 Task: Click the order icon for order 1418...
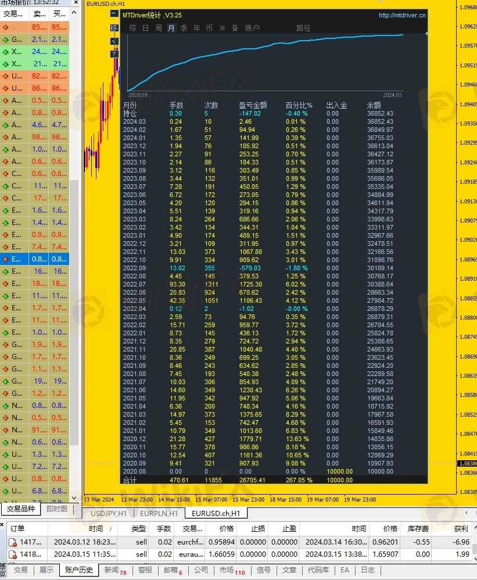pyautogui.click(x=13, y=554)
